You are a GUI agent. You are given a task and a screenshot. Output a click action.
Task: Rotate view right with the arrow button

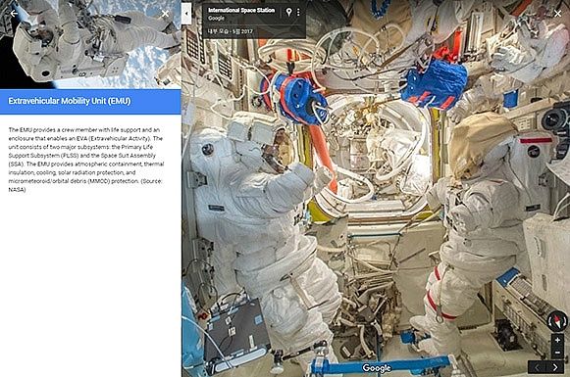click(x=555, y=367)
